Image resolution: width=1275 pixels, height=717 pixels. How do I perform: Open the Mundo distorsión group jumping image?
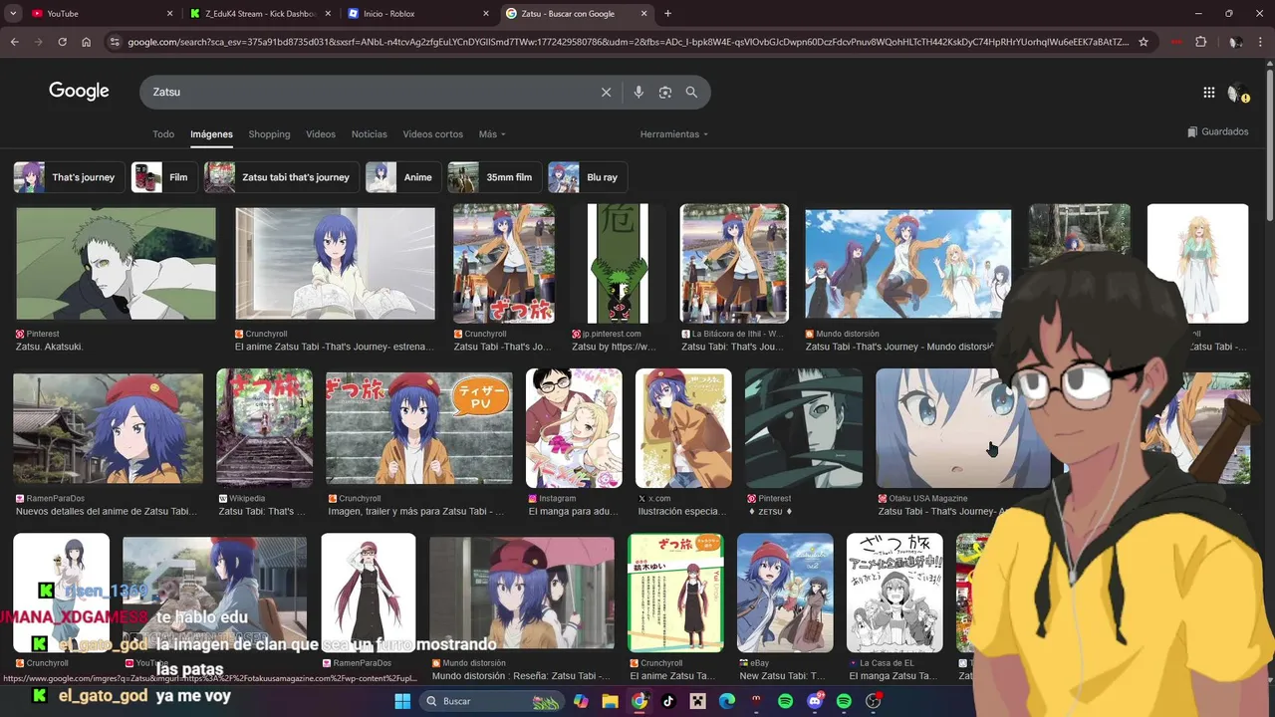(x=907, y=263)
